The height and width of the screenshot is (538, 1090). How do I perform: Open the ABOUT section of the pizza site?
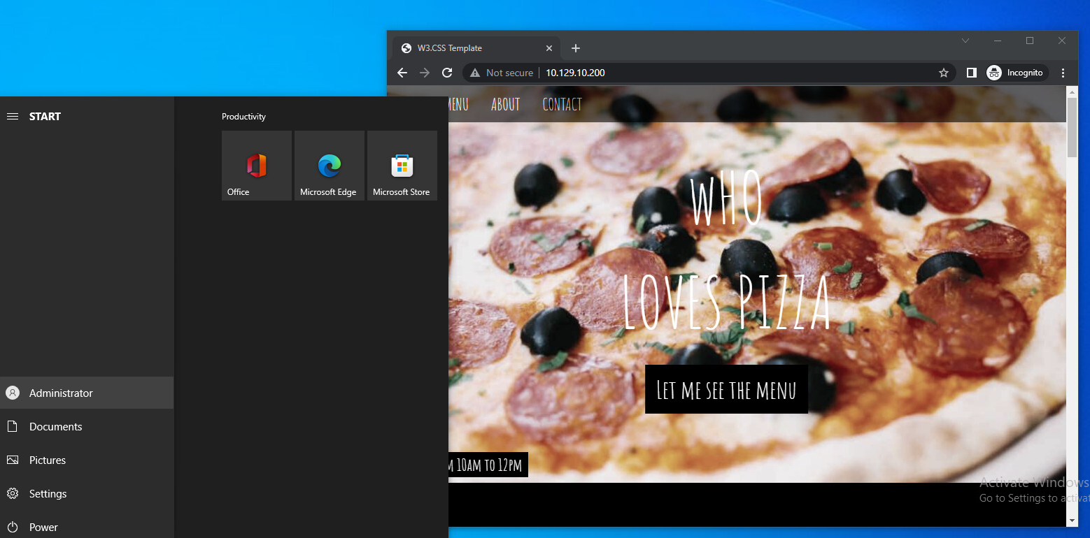(505, 104)
